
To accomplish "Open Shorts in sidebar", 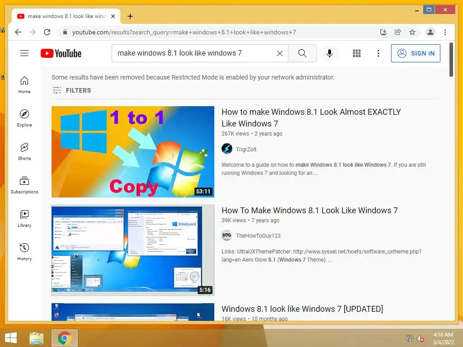I will (24, 152).
